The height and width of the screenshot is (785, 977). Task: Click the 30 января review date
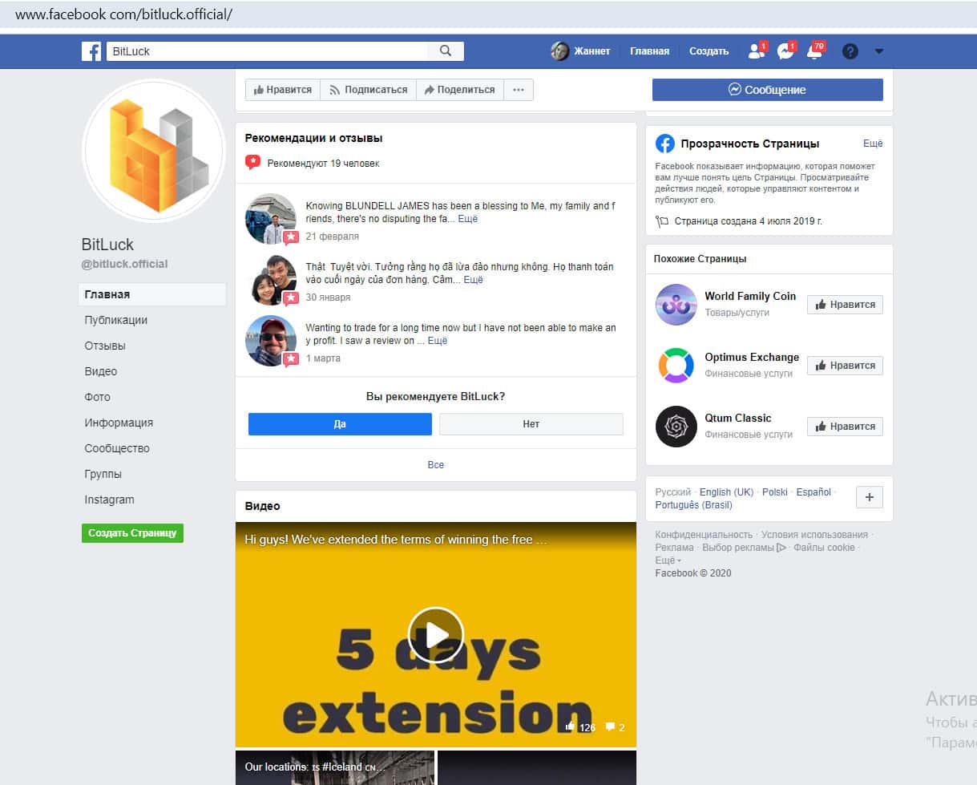pos(328,297)
